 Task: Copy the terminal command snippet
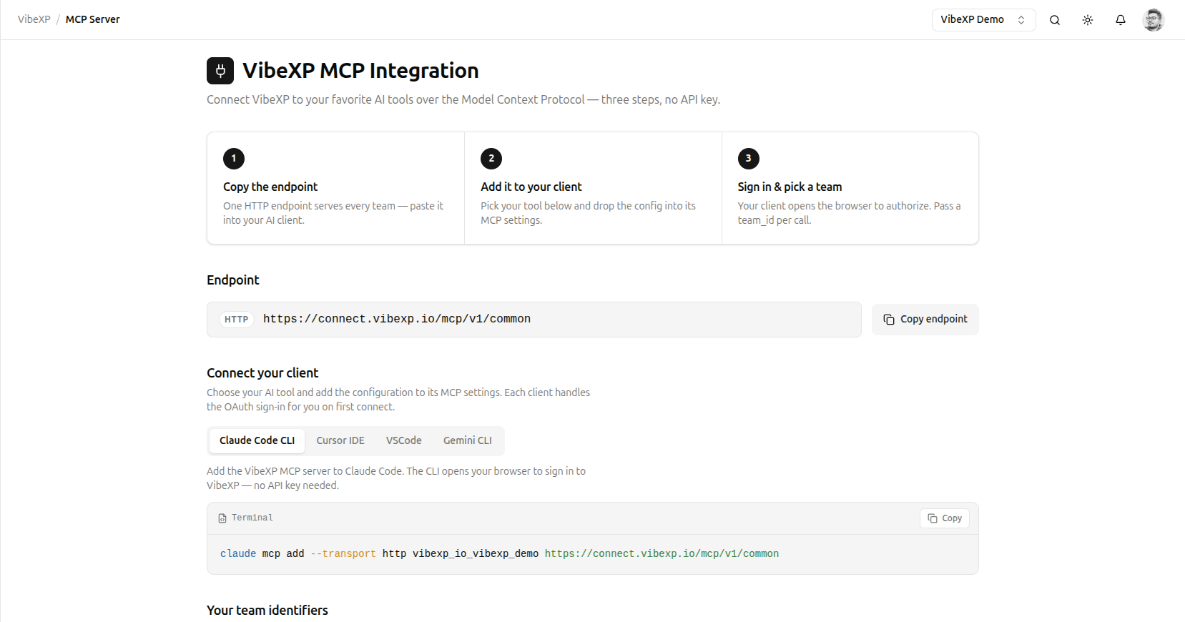(x=944, y=518)
